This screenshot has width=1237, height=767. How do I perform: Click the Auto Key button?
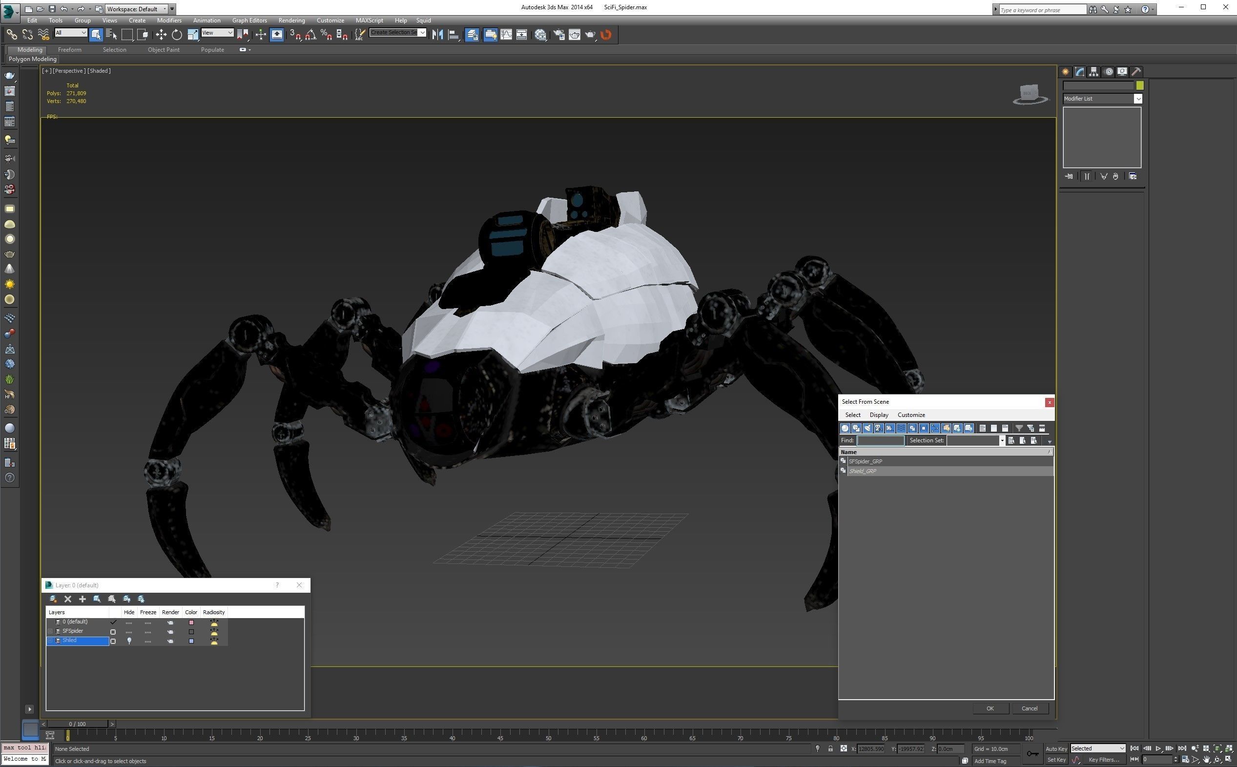(x=1056, y=749)
